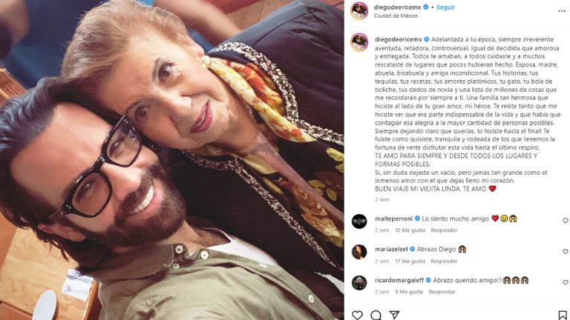Follow the account with Seguir

(x=446, y=7)
